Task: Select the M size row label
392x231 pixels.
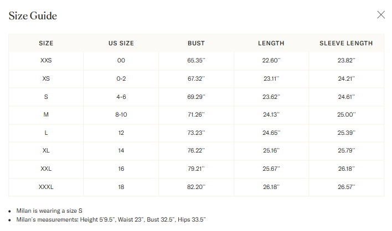Action: 46,114
